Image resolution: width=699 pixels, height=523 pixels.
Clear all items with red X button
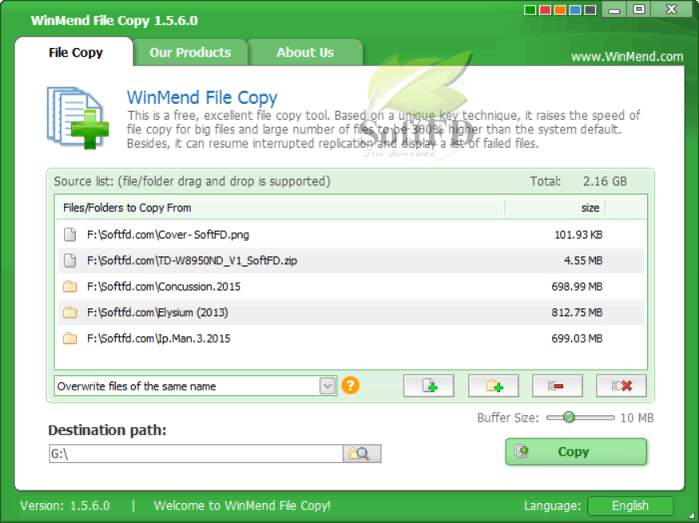[x=622, y=386]
